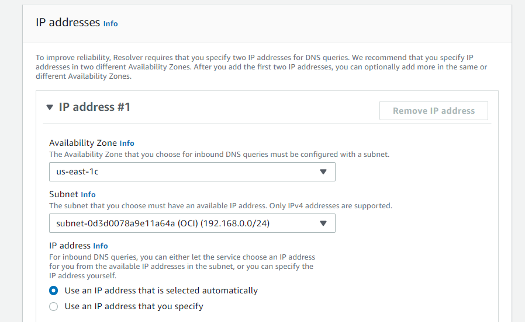Viewport: 525px width, 322px height.
Task: Choose the IP address that you specify radio
Action: (x=54, y=306)
